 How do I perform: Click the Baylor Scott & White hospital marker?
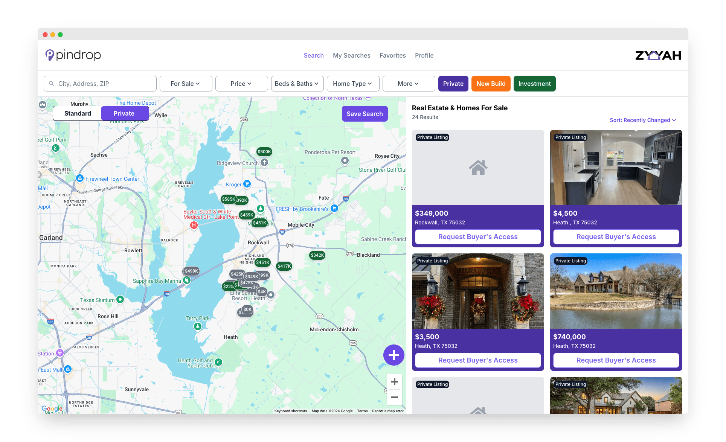[x=194, y=225]
